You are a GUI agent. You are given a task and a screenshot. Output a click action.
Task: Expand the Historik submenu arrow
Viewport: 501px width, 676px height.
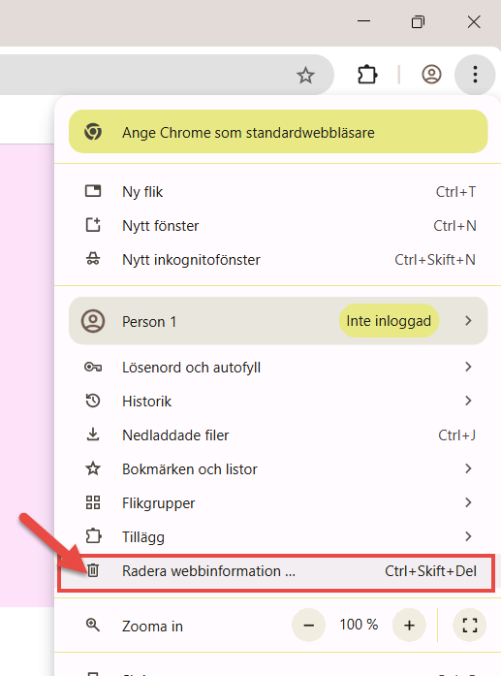point(468,401)
